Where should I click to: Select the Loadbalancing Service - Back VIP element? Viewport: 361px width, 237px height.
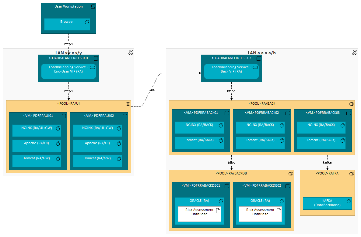[231, 71]
